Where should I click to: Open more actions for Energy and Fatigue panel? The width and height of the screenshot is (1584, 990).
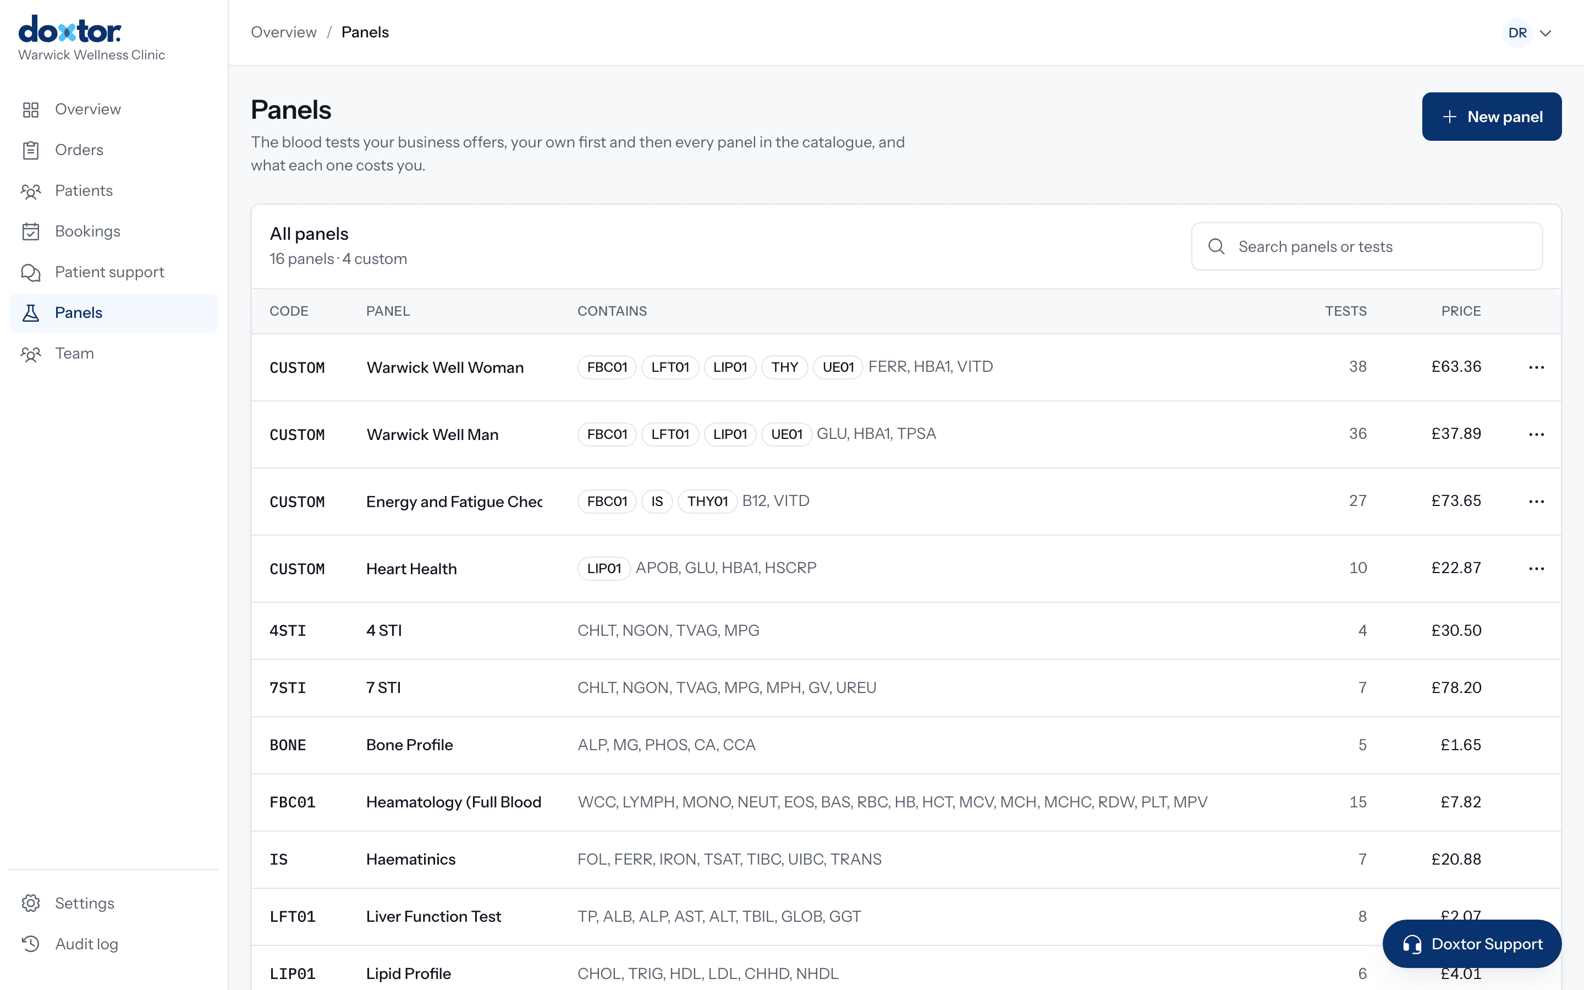coord(1536,502)
